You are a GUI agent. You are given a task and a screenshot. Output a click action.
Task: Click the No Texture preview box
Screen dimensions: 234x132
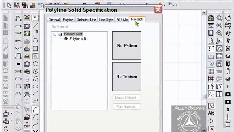click(x=127, y=77)
